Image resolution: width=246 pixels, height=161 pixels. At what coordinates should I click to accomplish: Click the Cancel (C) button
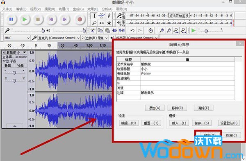click(231, 135)
